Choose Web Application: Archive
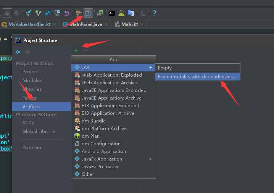The height and width of the screenshot is (193, 274). coord(113,83)
